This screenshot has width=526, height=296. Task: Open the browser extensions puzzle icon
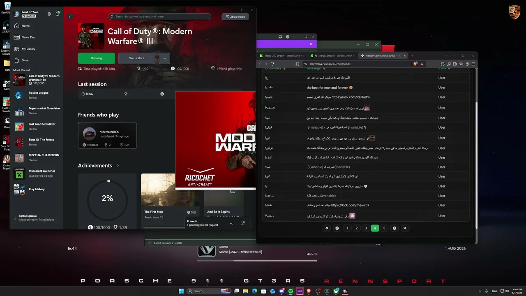[x=443, y=64]
